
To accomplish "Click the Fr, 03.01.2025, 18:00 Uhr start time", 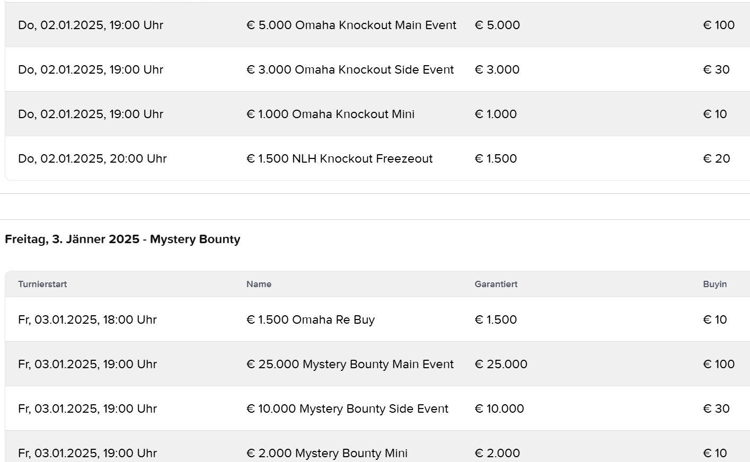I will pos(87,319).
